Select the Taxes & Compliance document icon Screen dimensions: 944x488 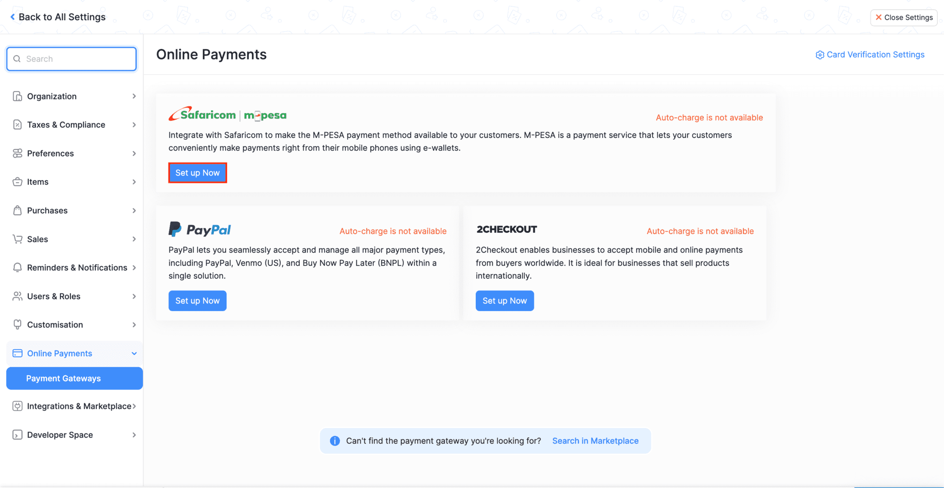click(17, 125)
